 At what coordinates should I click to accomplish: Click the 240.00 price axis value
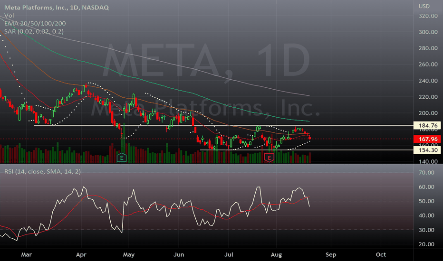[428, 81]
